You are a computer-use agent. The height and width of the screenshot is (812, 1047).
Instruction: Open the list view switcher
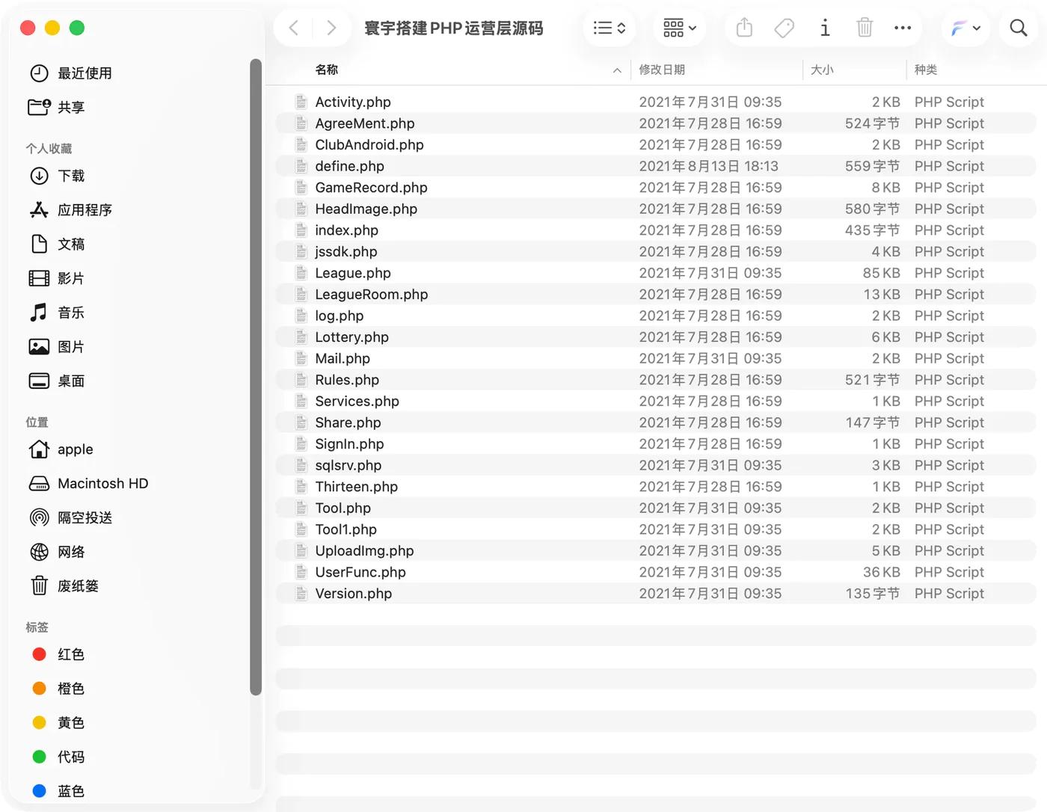tap(609, 28)
